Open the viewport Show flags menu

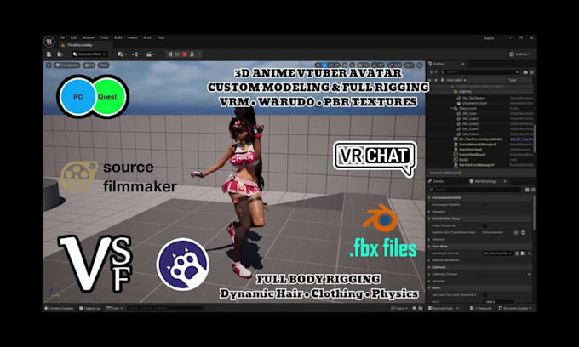[103, 65]
